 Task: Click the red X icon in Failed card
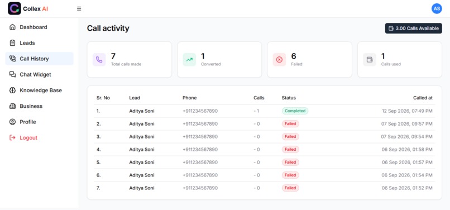click(279, 59)
